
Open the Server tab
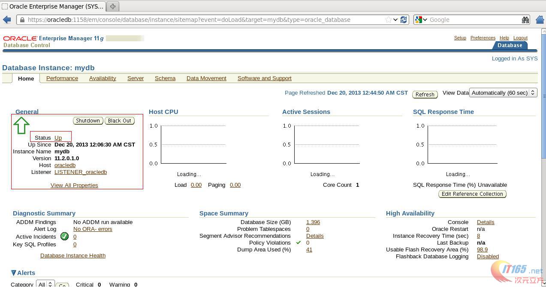(x=136, y=78)
